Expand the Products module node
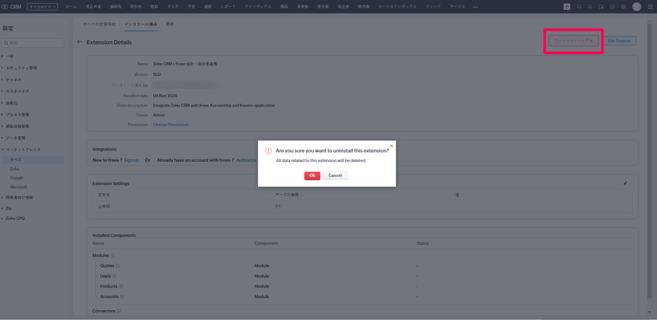This screenshot has width=657, height=320. coord(121,286)
